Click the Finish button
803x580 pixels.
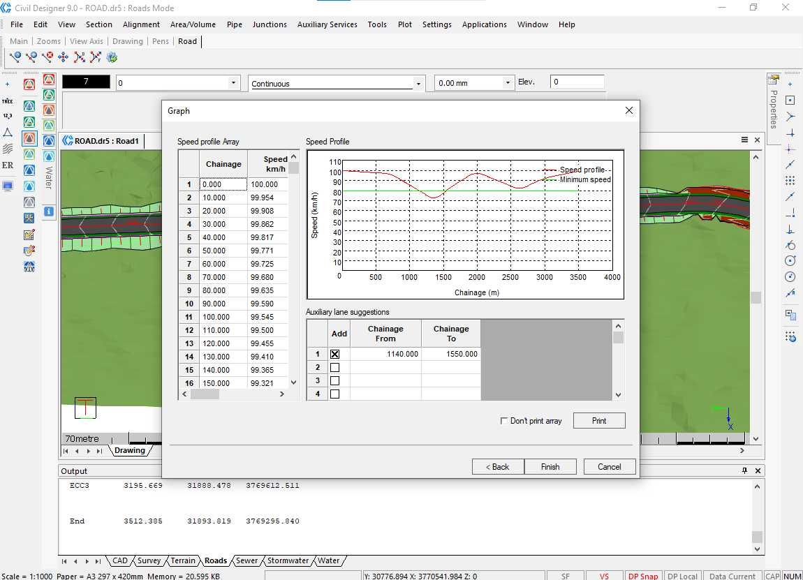pyautogui.click(x=550, y=467)
